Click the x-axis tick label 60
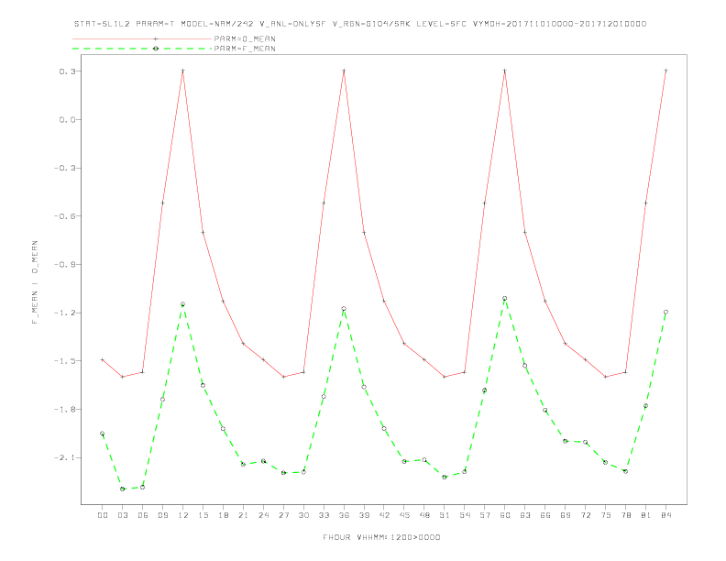Viewport: 726px width, 561px height. (x=505, y=515)
